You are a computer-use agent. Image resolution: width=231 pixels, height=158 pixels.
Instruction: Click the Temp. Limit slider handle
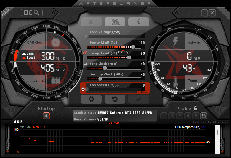pos(129,57)
